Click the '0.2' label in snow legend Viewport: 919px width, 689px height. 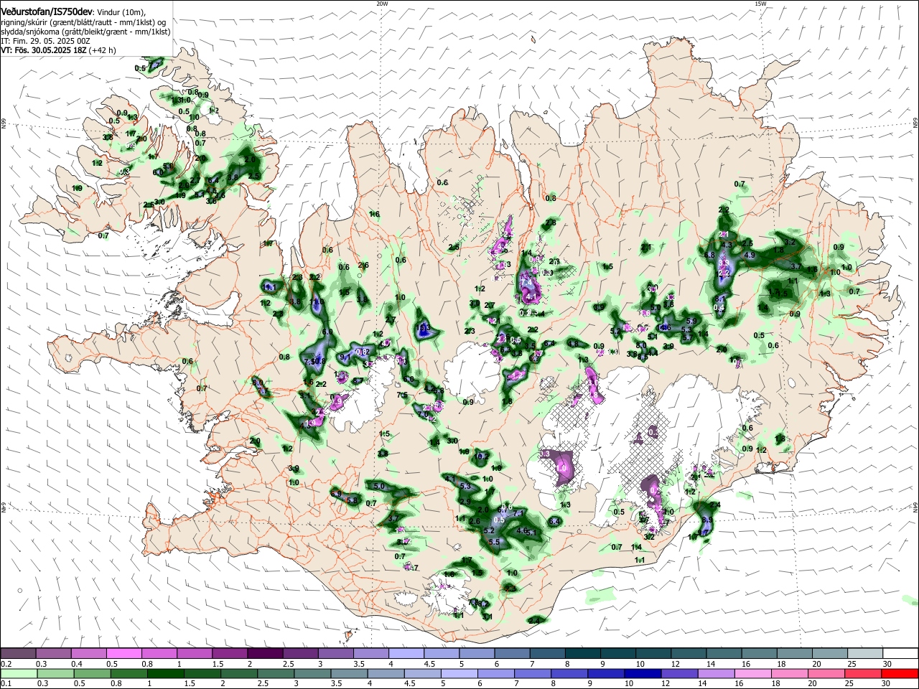[6, 664]
